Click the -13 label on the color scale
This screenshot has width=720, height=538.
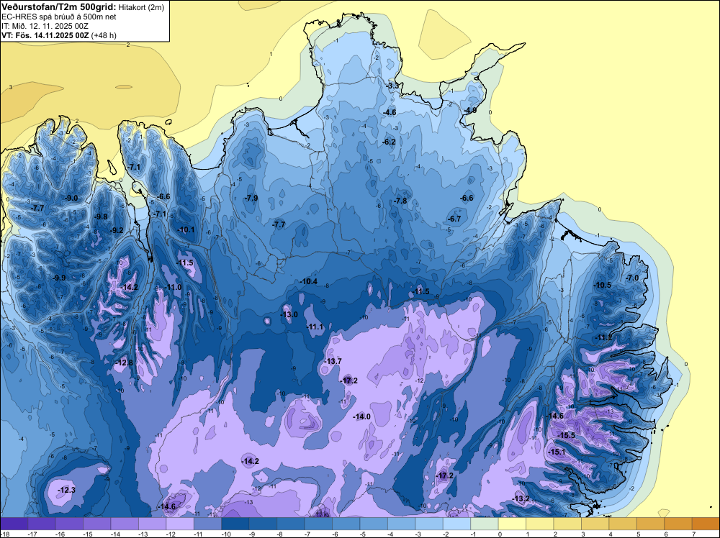pos(143,534)
